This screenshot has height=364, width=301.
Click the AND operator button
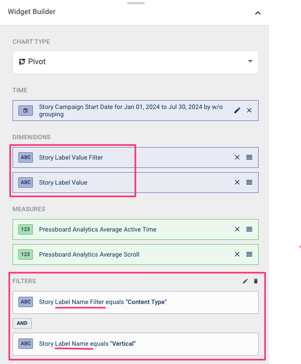coord(22,323)
